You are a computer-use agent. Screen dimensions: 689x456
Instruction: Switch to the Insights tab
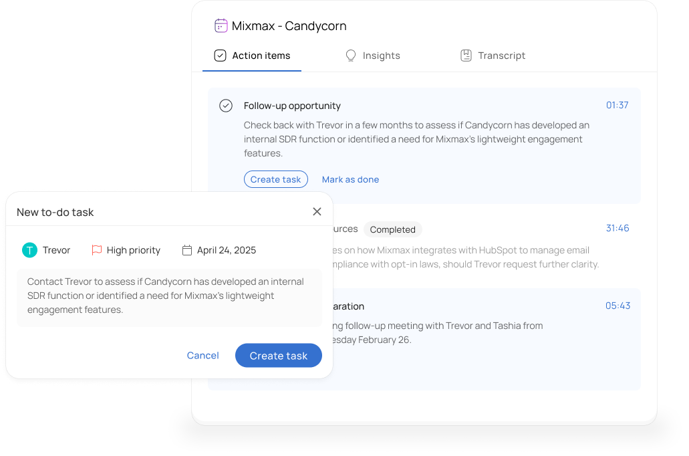(373, 55)
